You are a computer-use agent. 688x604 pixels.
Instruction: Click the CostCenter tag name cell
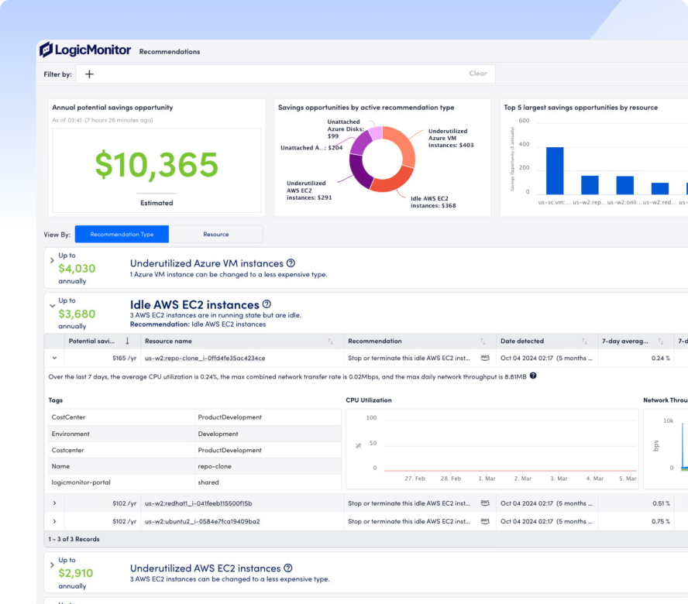click(122, 417)
